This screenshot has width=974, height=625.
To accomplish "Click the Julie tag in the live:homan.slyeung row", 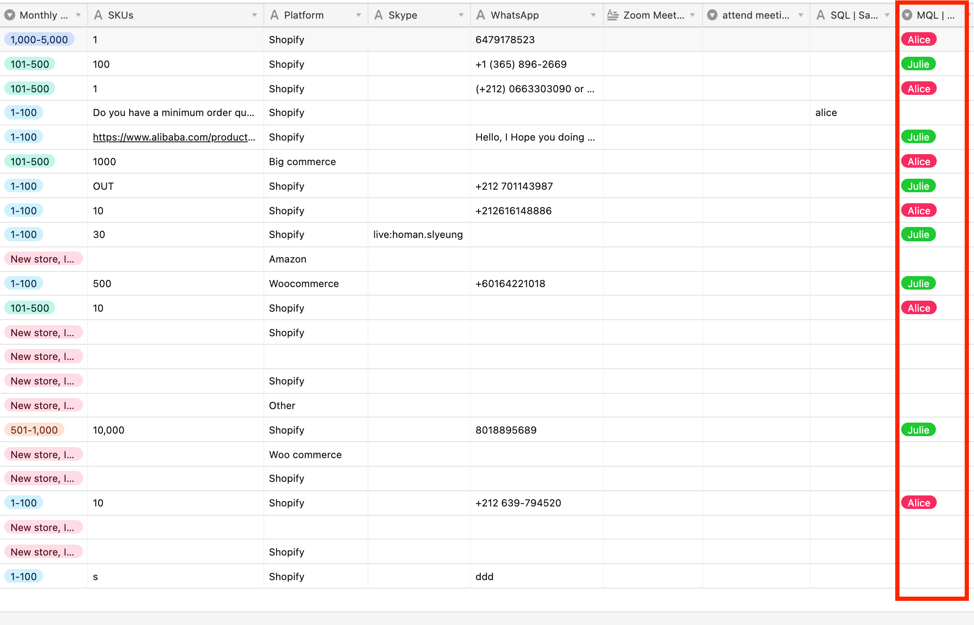I will (x=918, y=235).
